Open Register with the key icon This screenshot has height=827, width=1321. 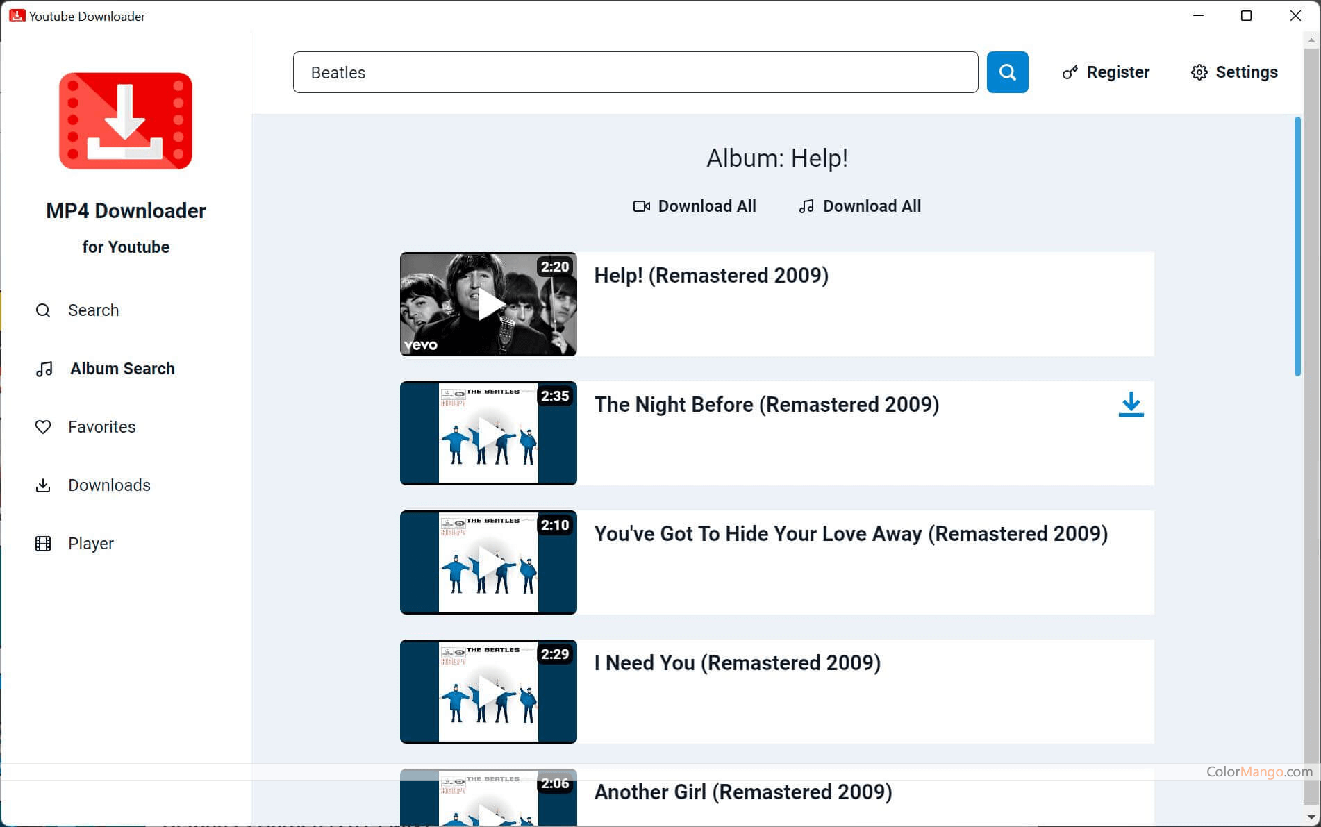tap(1070, 72)
